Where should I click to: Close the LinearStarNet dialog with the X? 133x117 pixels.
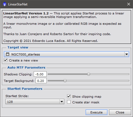129,4
